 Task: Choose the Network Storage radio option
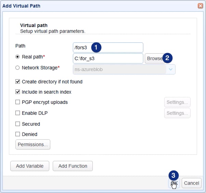coord(17,68)
